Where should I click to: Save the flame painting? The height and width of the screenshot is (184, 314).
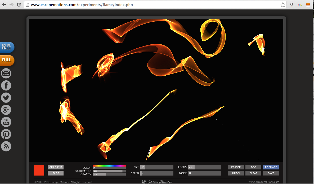point(271,173)
